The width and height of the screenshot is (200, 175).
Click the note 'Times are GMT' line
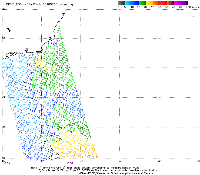pyautogui.click(x=85, y=168)
